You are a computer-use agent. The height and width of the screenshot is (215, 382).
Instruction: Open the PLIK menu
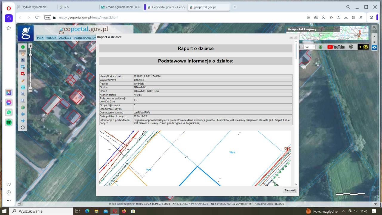click(x=40, y=38)
